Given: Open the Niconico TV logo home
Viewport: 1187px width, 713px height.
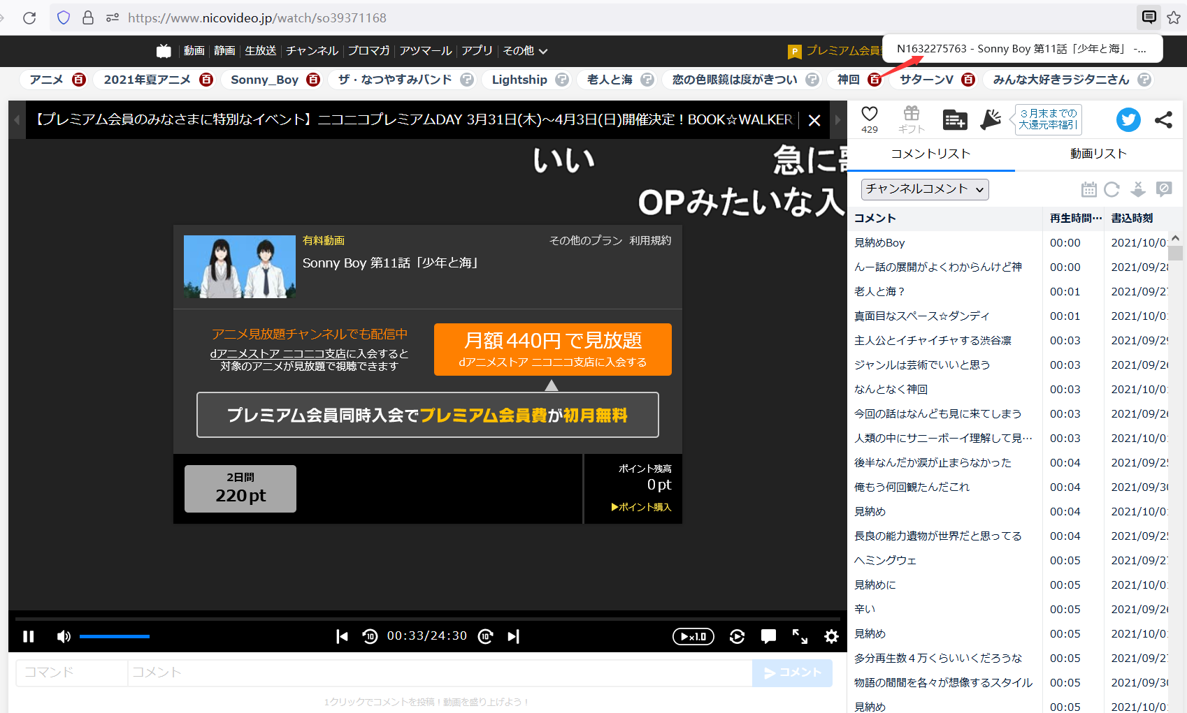Looking at the screenshot, I should (x=164, y=51).
